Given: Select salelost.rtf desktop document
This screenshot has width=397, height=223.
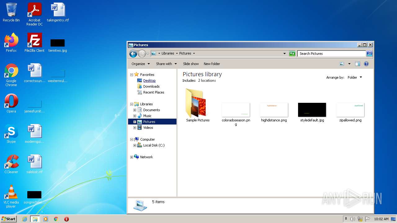Looking at the screenshot, I should (34, 164).
